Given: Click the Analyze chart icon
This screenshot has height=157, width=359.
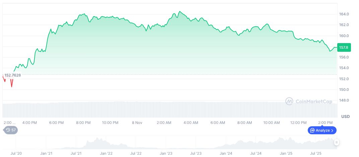Looking at the screenshot, I should pyautogui.click(x=312, y=130).
